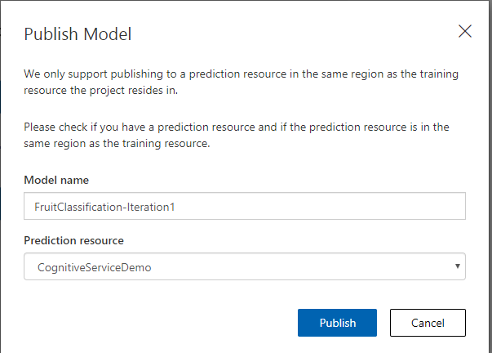The width and height of the screenshot is (492, 353).
Task: Click the FruitClassification-Iteration1 text
Action: point(104,207)
